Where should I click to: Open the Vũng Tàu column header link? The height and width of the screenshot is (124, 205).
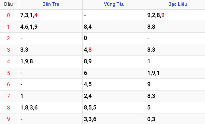tap(114, 4)
